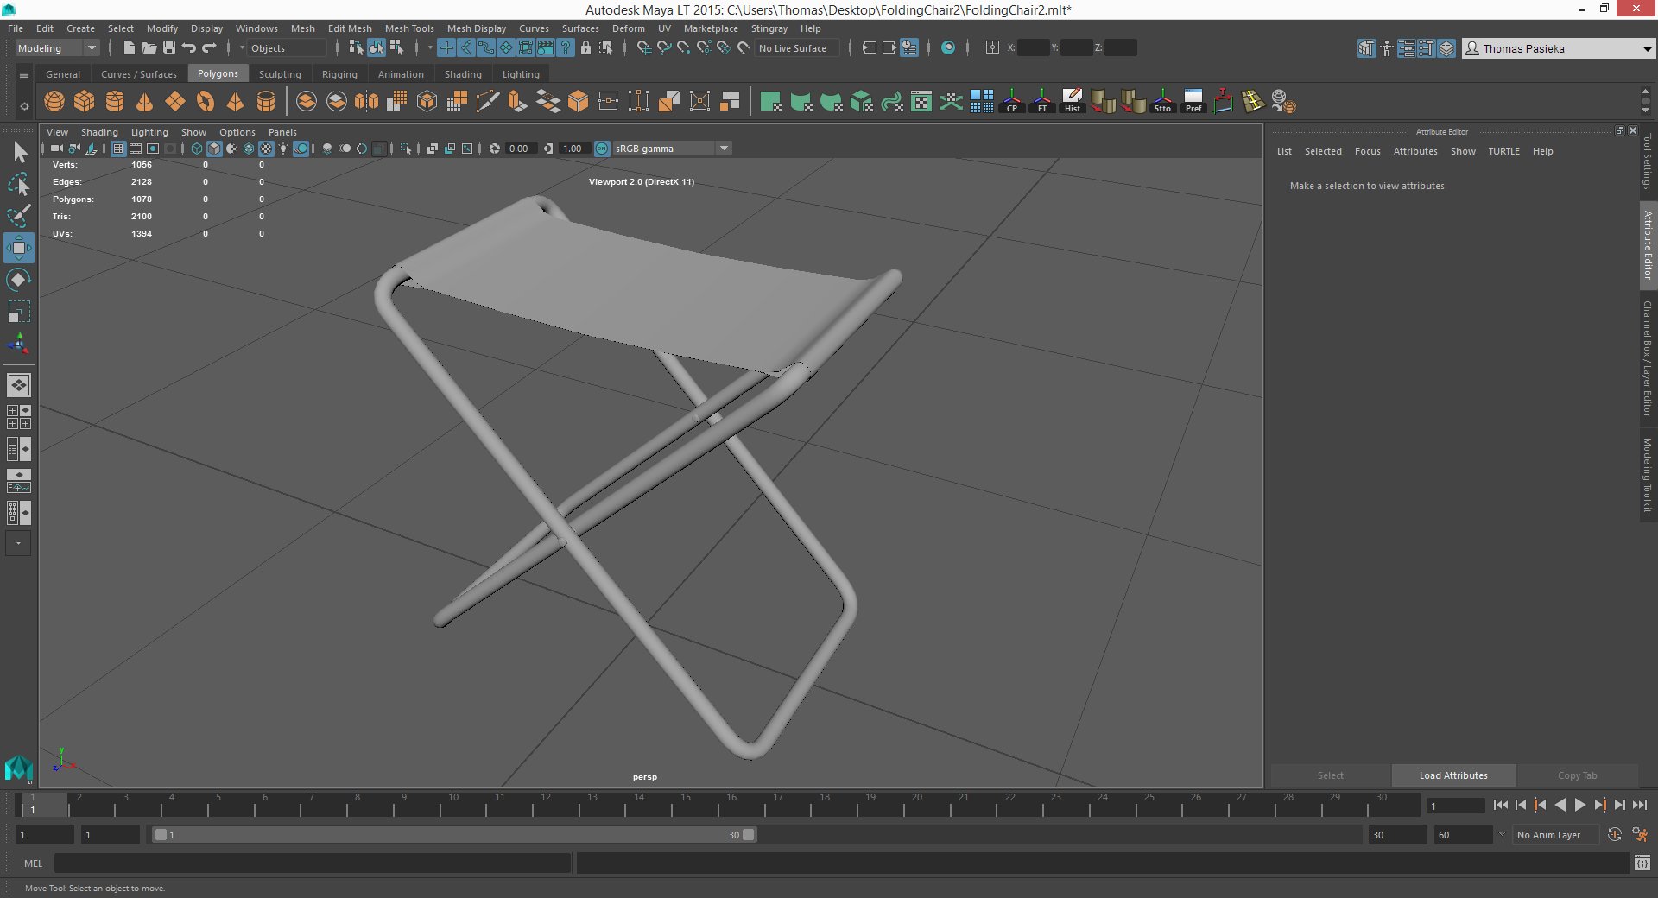
Task: Click the Pref shelf icon
Action: (x=1193, y=101)
